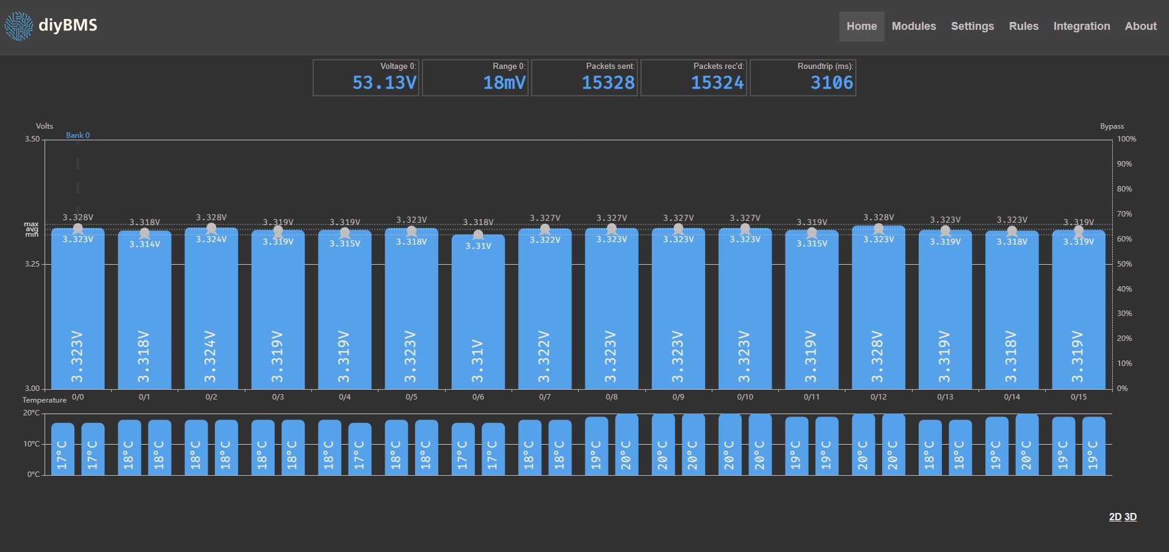The height and width of the screenshot is (552, 1169).
Task: Click the cell 0/3 voltage bar
Action: click(x=278, y=310)
